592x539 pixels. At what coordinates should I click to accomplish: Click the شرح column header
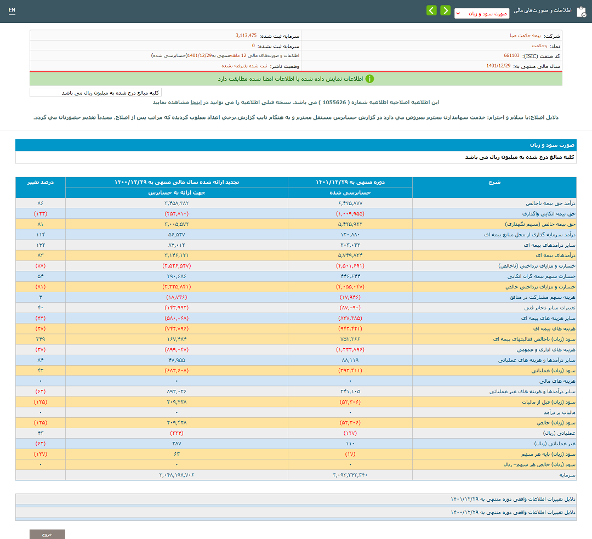tap(494, 182)
